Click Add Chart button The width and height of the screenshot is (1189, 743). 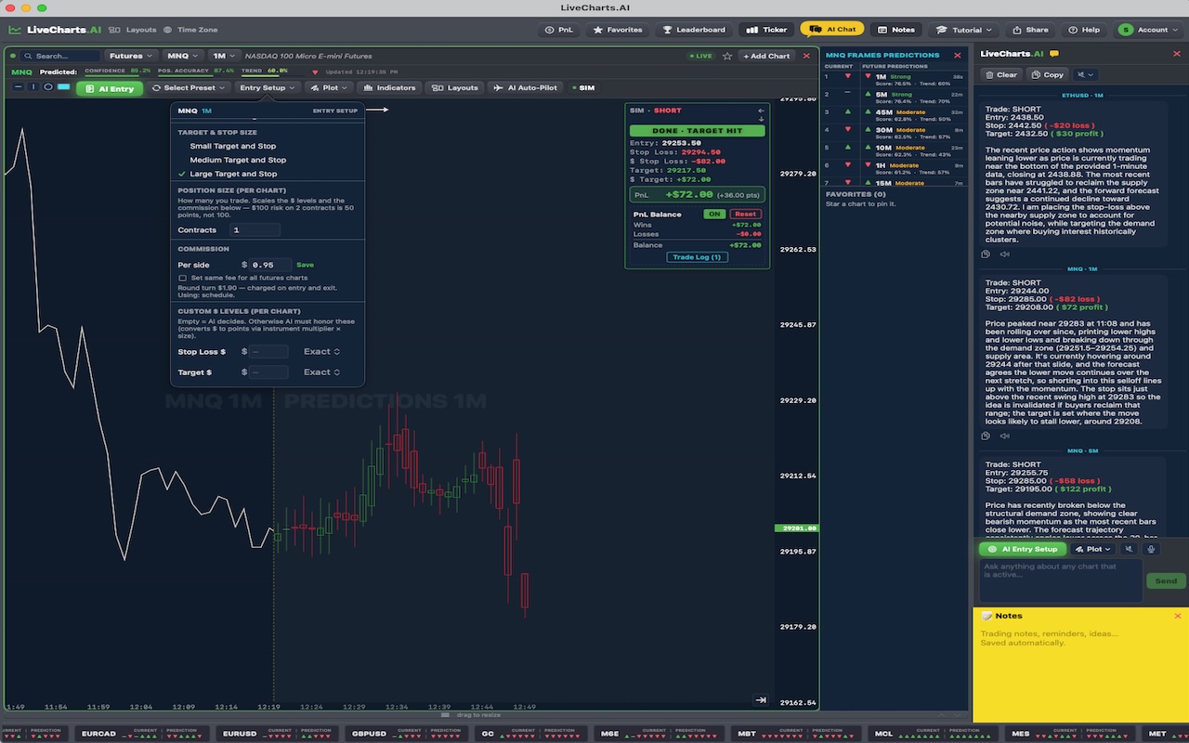coord(766,56)
